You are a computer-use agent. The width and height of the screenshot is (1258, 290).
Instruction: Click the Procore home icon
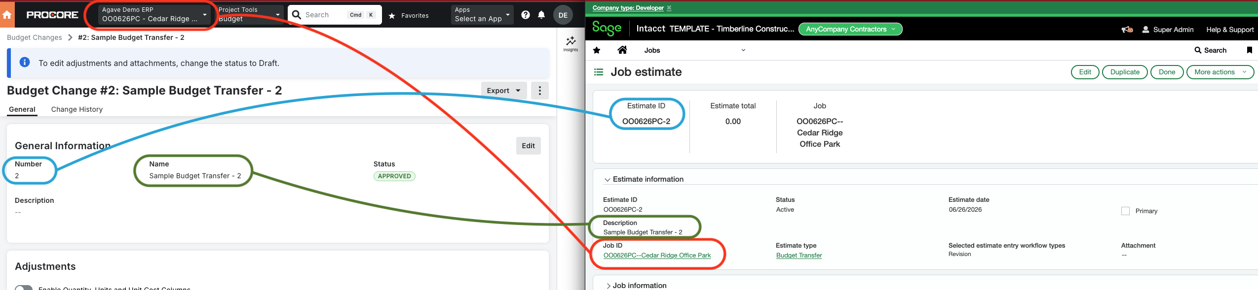pos(7,15)
